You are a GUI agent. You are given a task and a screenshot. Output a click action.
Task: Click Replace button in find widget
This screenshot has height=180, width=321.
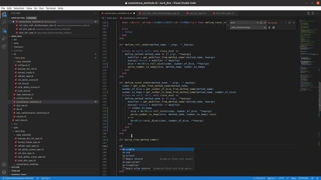pyautogui.click(x=269, y=27)
